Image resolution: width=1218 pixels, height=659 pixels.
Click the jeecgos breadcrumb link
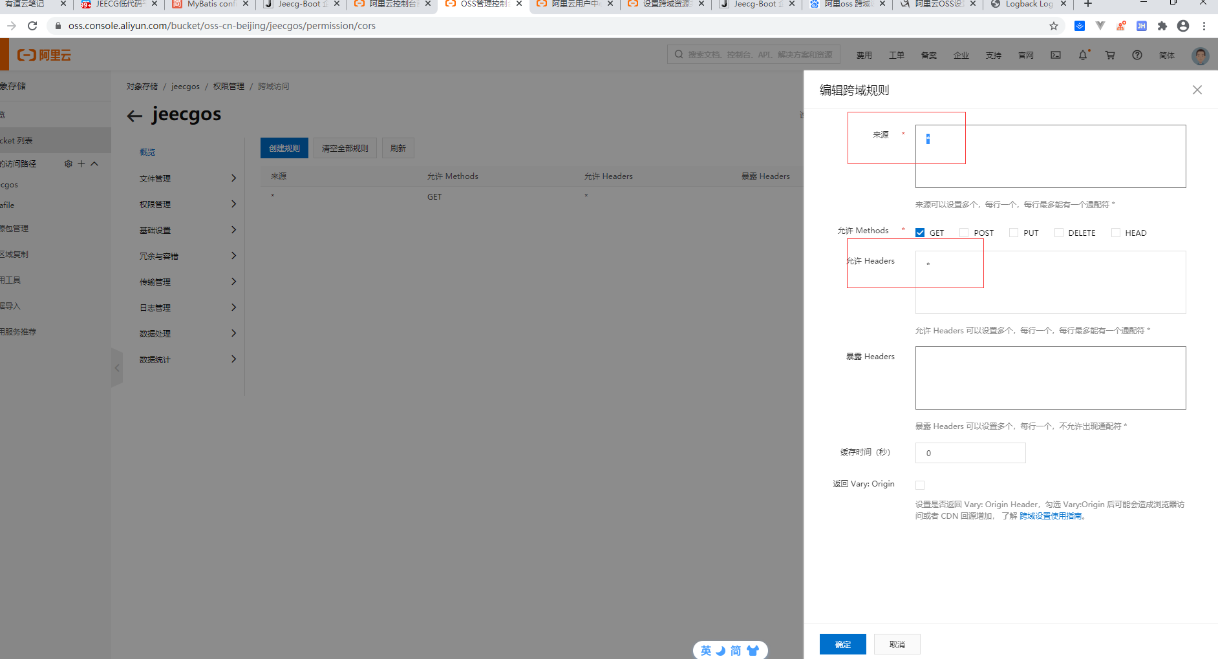point(186,87)
